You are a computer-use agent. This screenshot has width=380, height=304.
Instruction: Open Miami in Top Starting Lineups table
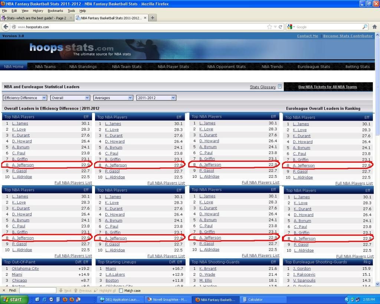tap(111, 268)
